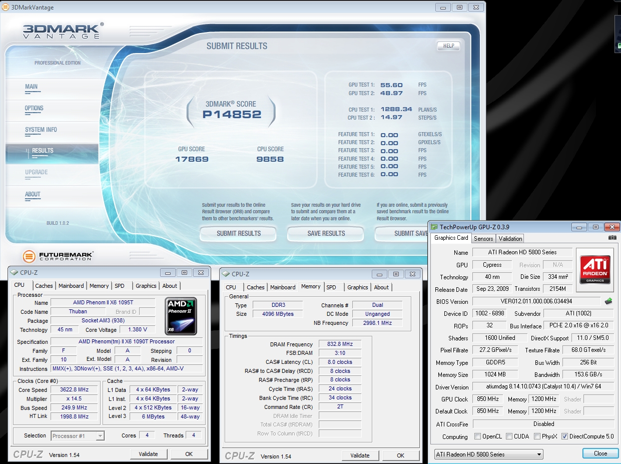The width and height of the screenshot is (621, 464).
Task: Click the Driver Version field in GPU-Z
Action: point(543,387)
